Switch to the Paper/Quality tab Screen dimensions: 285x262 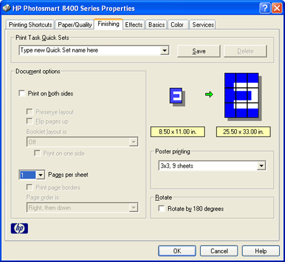pos(75,25)
